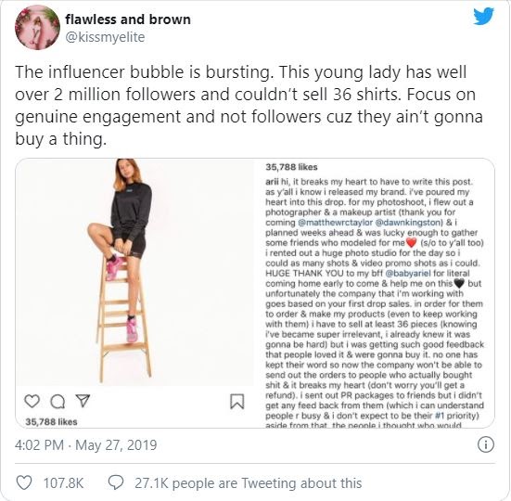
Task: Open the 4:02 PM May 27, 2019 timestamp
Action: 85,445
